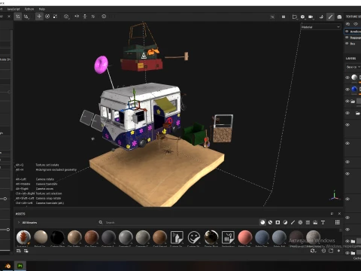Undock the Assets panel
This screenshot has height=271, width=361.
click(x=332, y=214)
